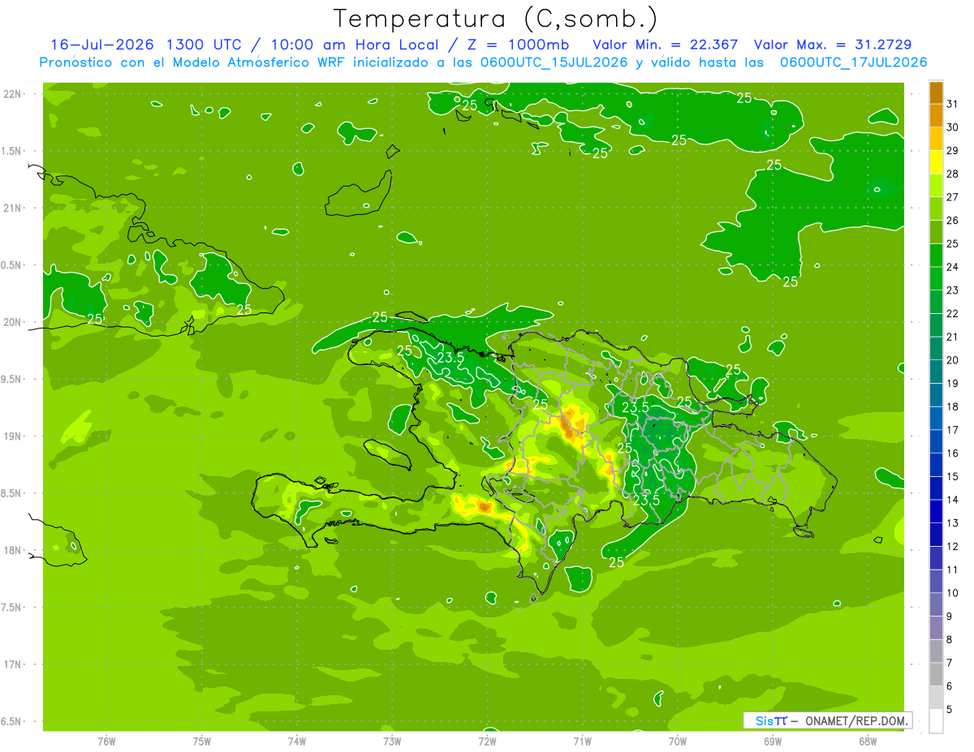Click the "76W" longitude axis label

[106, 741]
